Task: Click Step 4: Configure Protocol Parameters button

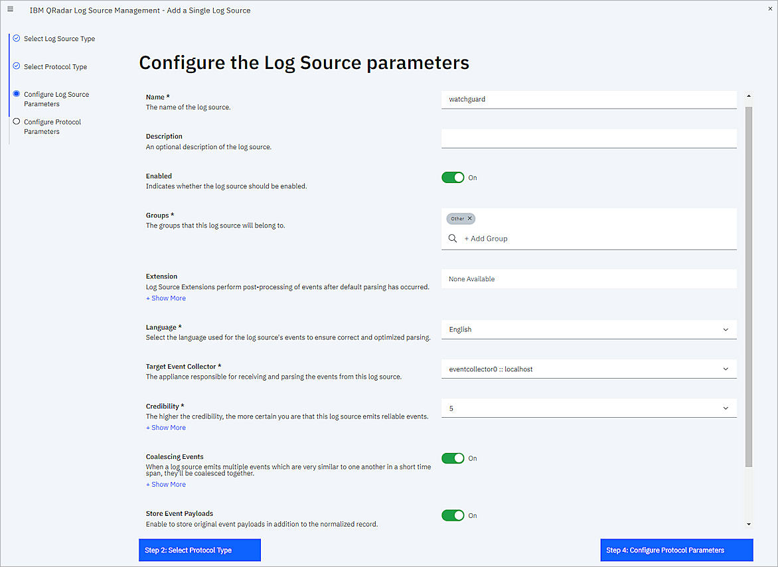Action: [676, 550]
